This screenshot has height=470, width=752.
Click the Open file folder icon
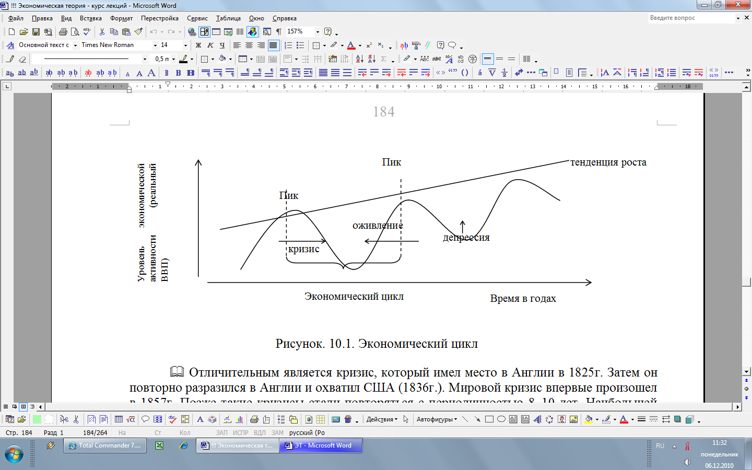click(23, 32)
